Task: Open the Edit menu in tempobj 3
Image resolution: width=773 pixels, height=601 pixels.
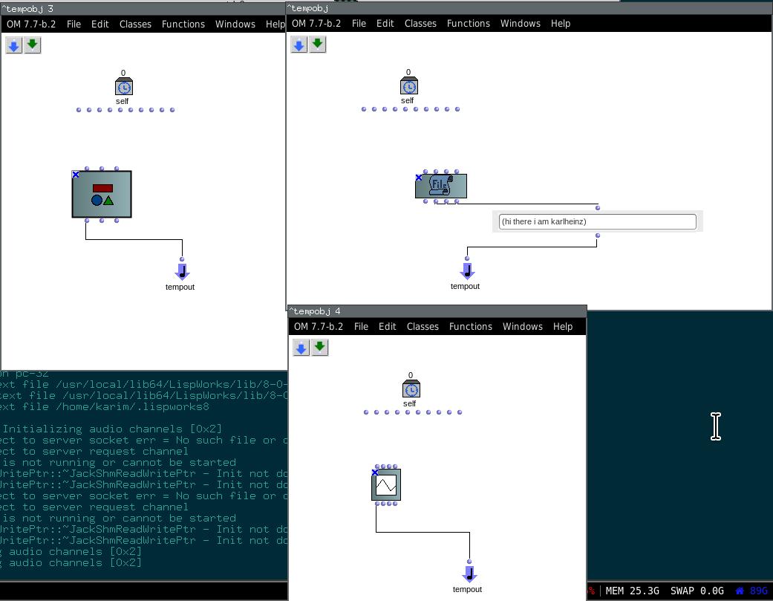Action: click(x=100, y=24)
